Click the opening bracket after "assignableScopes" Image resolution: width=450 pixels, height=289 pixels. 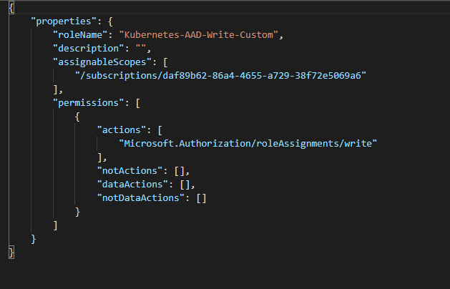[165, 62]
